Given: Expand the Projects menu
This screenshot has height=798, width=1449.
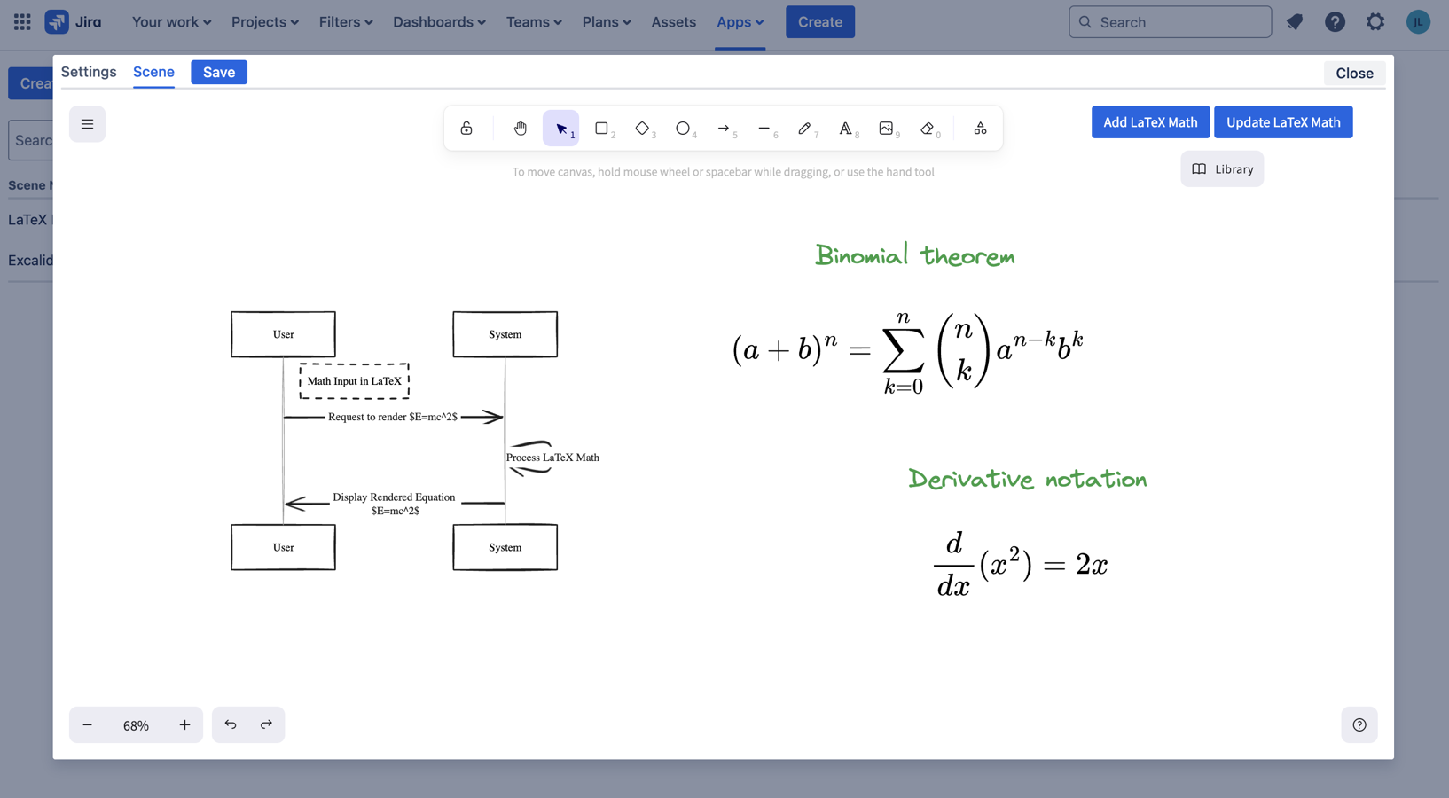Looking at the screenshot, I should [x=265, y=22].
